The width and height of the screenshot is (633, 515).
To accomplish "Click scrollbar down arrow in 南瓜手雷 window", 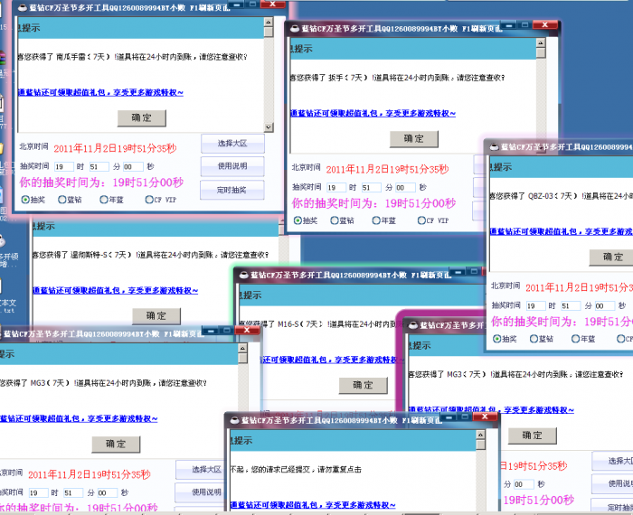I will [x=269, y=127].
